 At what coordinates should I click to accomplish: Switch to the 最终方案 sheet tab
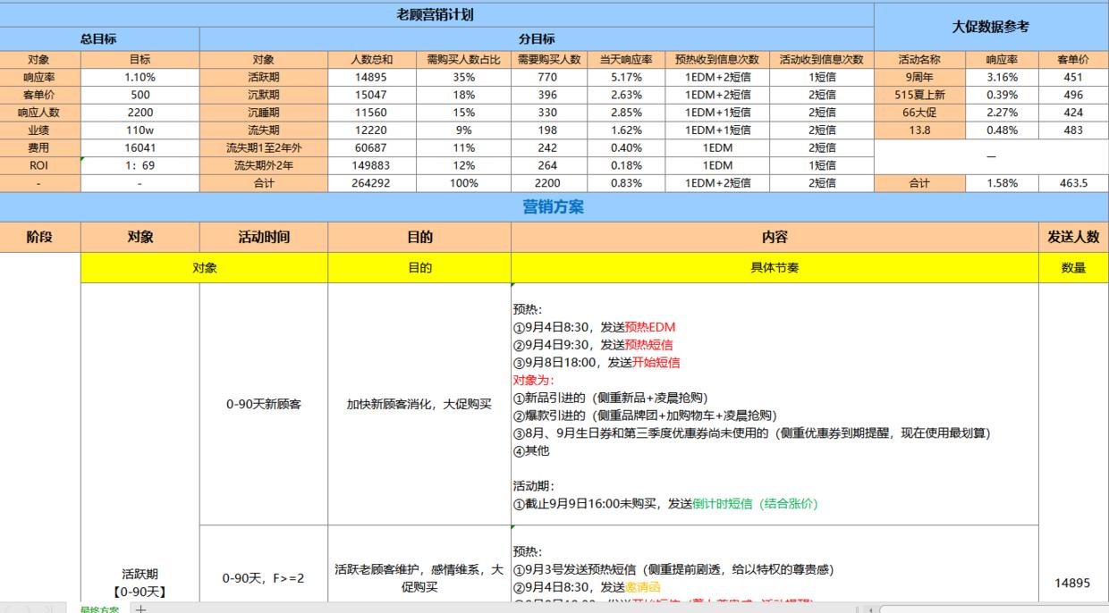coord(100,607)
